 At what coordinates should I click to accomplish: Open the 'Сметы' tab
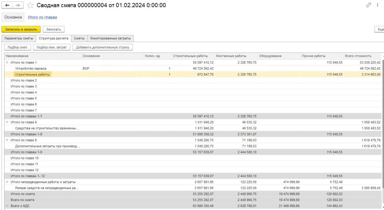click(79, 38)
